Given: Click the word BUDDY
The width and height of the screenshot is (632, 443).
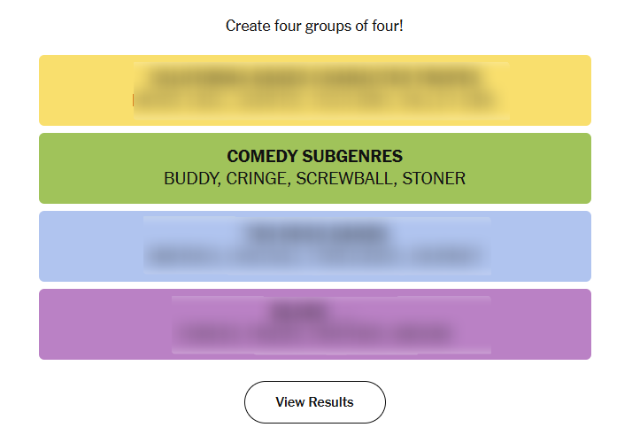Looking at the screenshot, I should [x=190, y=179].
